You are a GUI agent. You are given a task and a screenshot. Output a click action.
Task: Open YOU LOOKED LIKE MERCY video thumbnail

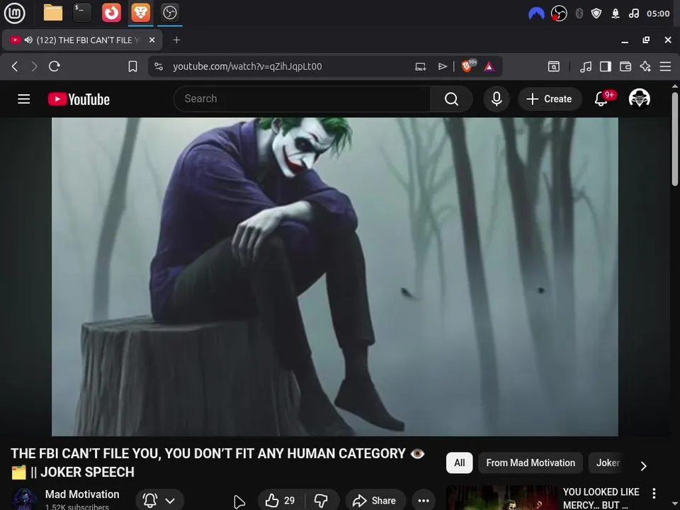(x=501, y=498)
